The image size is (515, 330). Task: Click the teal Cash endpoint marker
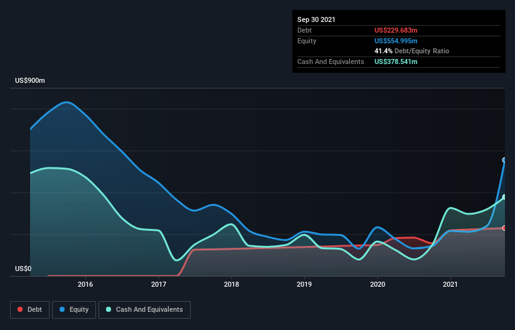pyautogui.click(x=504, y=197)
